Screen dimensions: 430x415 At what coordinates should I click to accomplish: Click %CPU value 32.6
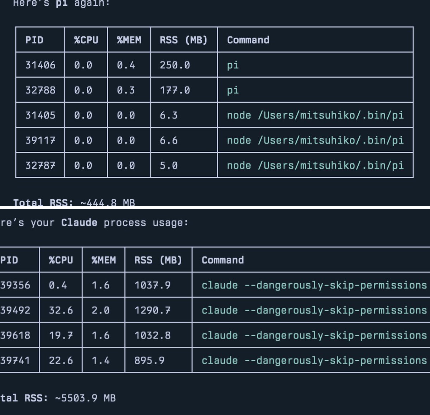[61, 310]
